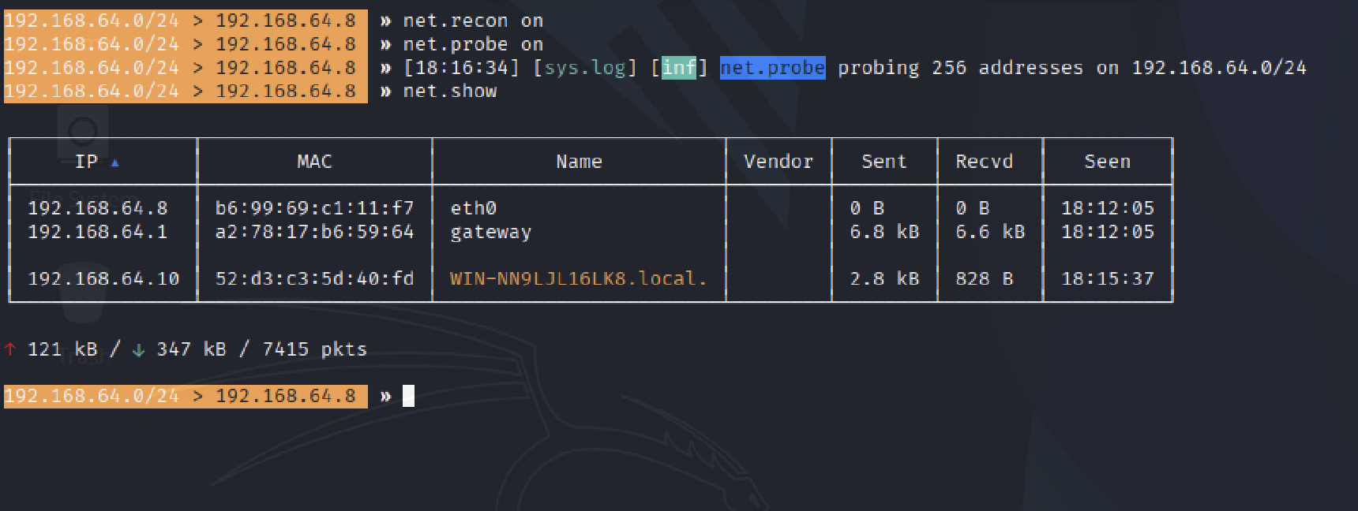Click the download total '347 kB'
The width and height of the screenshot is (1358, 511).
pyautogui.click(x=191, y=349)
